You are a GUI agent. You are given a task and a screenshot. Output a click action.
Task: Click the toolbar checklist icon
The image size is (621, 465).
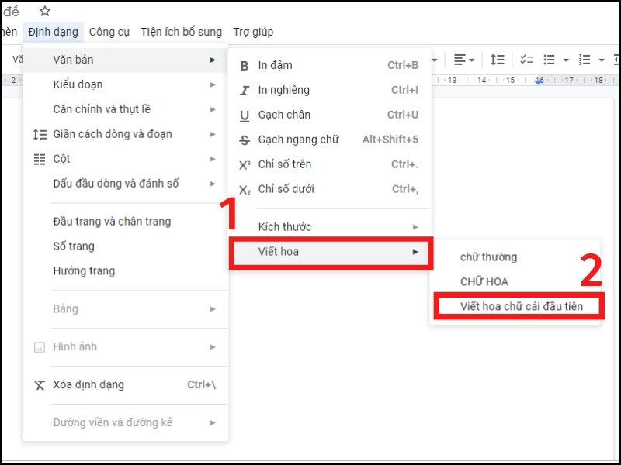point(526,60)
